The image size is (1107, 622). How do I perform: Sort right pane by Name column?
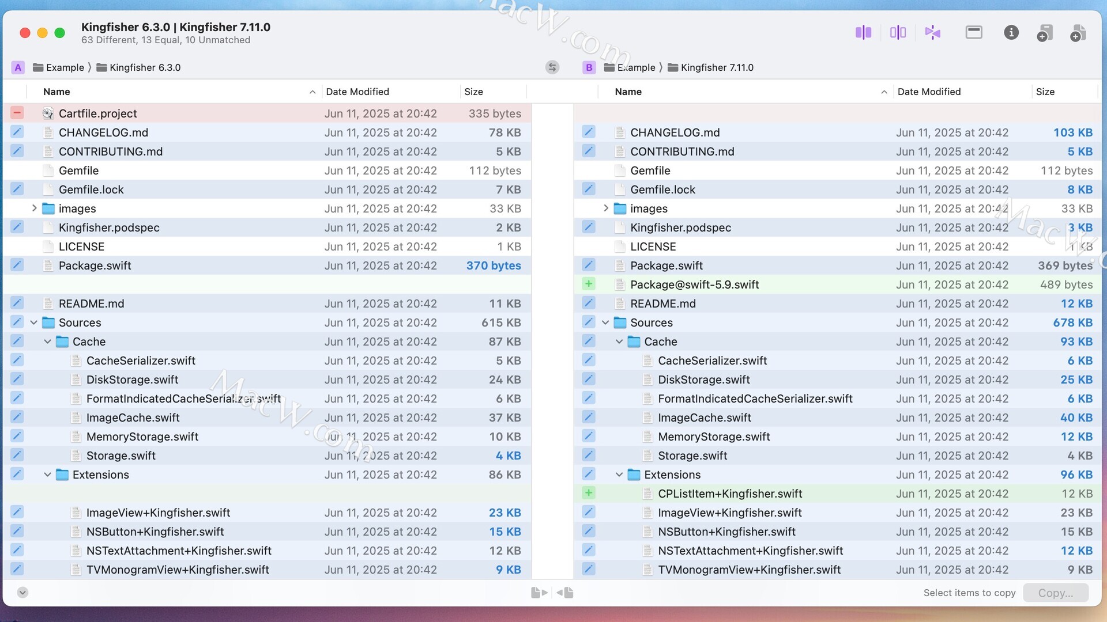tap(745, 92)
